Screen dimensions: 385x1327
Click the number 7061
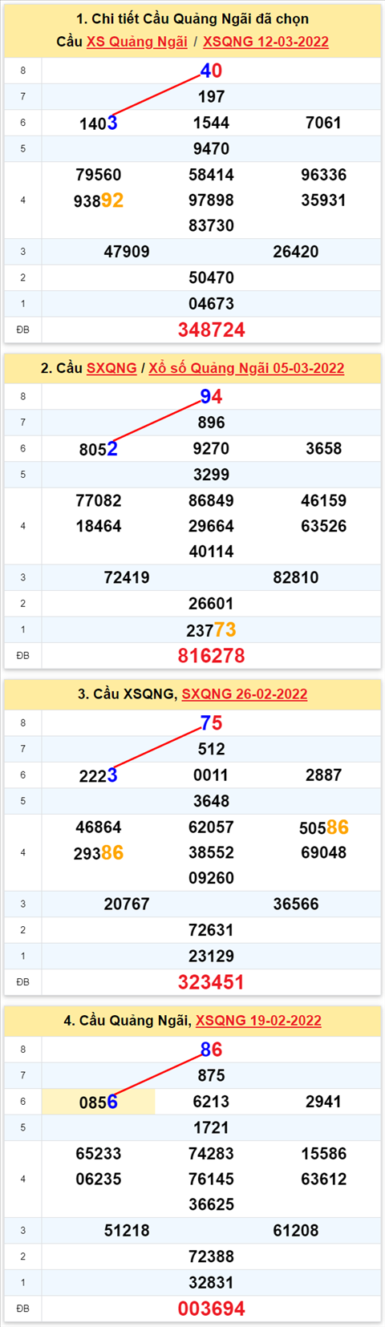tap(324, 123)
